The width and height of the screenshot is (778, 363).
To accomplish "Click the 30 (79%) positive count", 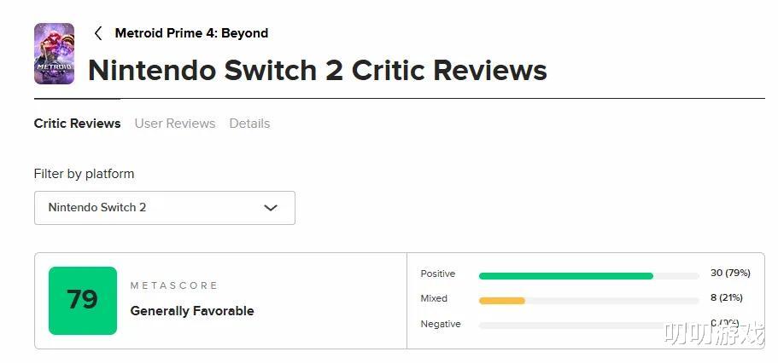I will [730, 274].
